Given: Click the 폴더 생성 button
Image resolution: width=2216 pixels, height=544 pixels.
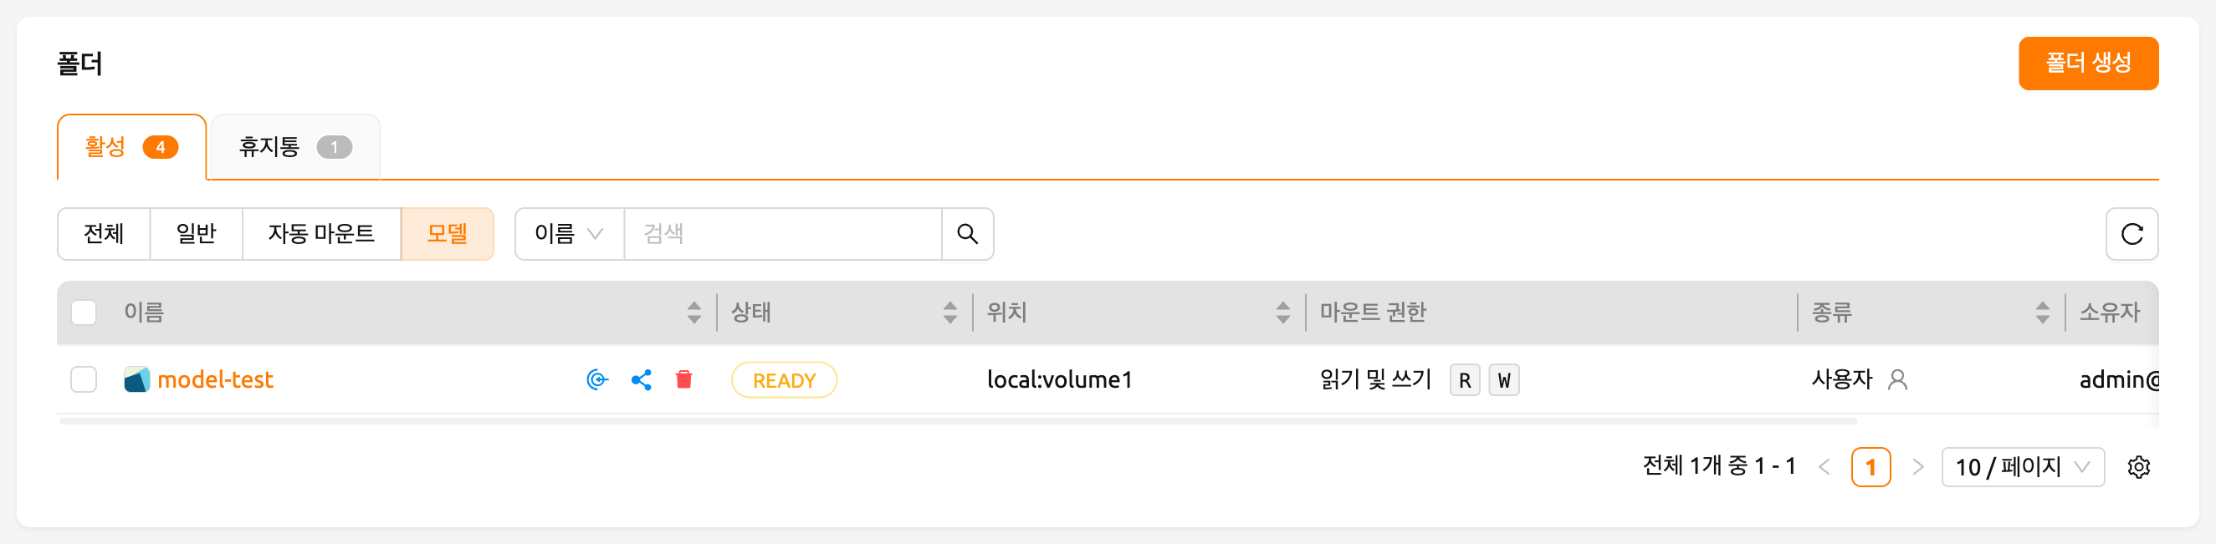Looking at the screenshot, I should [2088, 63].
